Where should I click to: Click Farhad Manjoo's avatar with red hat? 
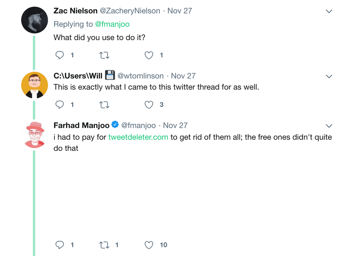point(34,135)
